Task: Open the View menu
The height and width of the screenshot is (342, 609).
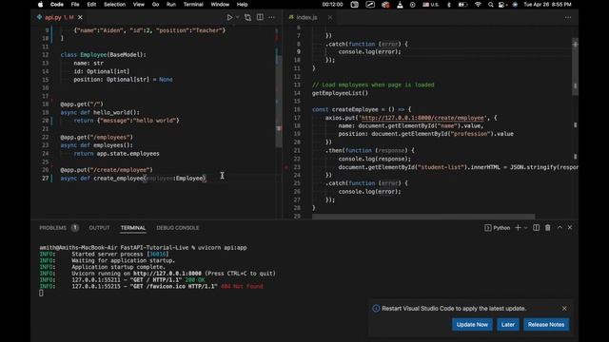Action: click(139, 4)
